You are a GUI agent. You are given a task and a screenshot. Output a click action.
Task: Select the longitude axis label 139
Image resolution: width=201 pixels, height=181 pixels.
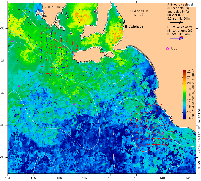136,178
